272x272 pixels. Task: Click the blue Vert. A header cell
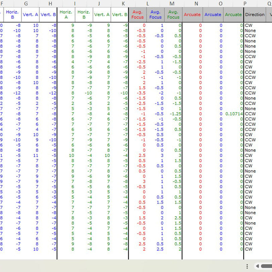[31, 15]
